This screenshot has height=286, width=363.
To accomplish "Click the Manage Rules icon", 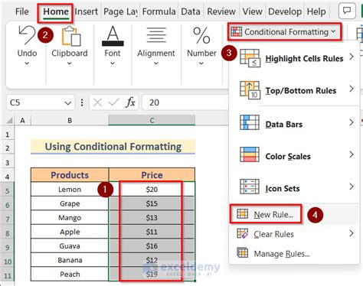I will (242, 252).
